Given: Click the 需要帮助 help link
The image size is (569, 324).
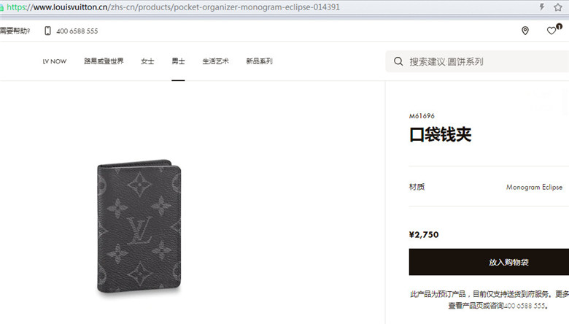Looking at the screenshot, I should 15,31.
